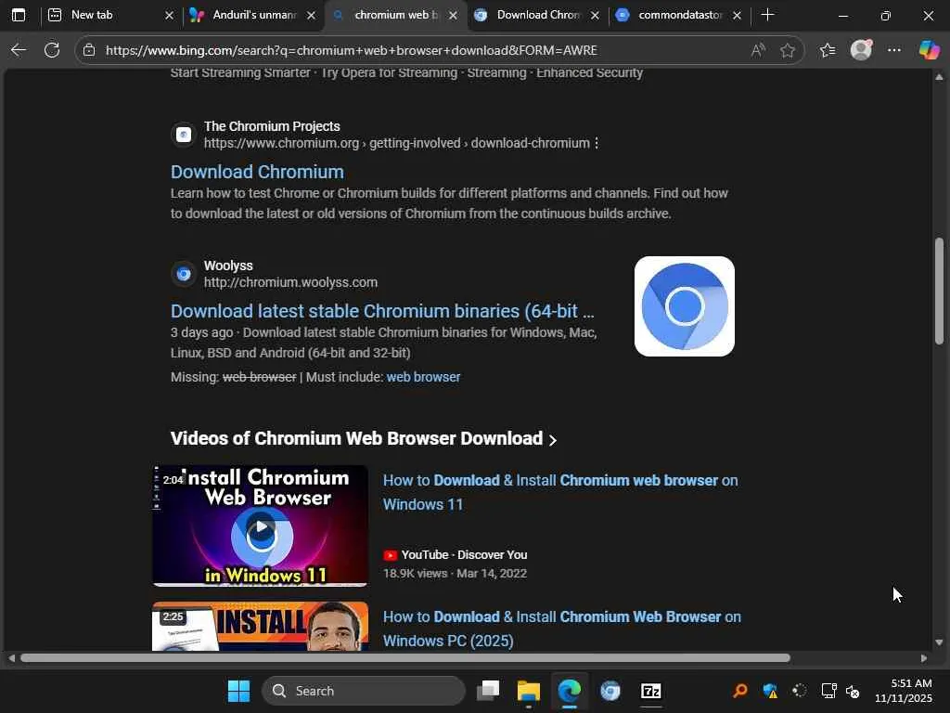The height and width of the screenshot is (713, 950).
Task: Close the chromium web browser tab
Action: (x=453, y=16)
